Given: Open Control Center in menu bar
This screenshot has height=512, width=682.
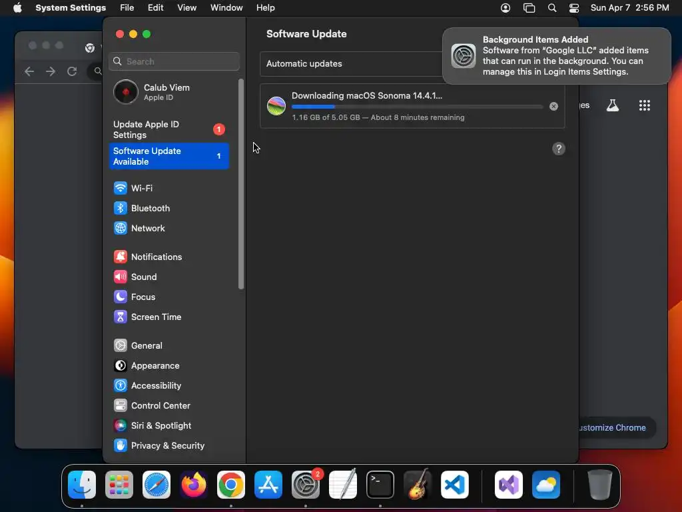Looking at the screenshot, I should click(574, 8).
